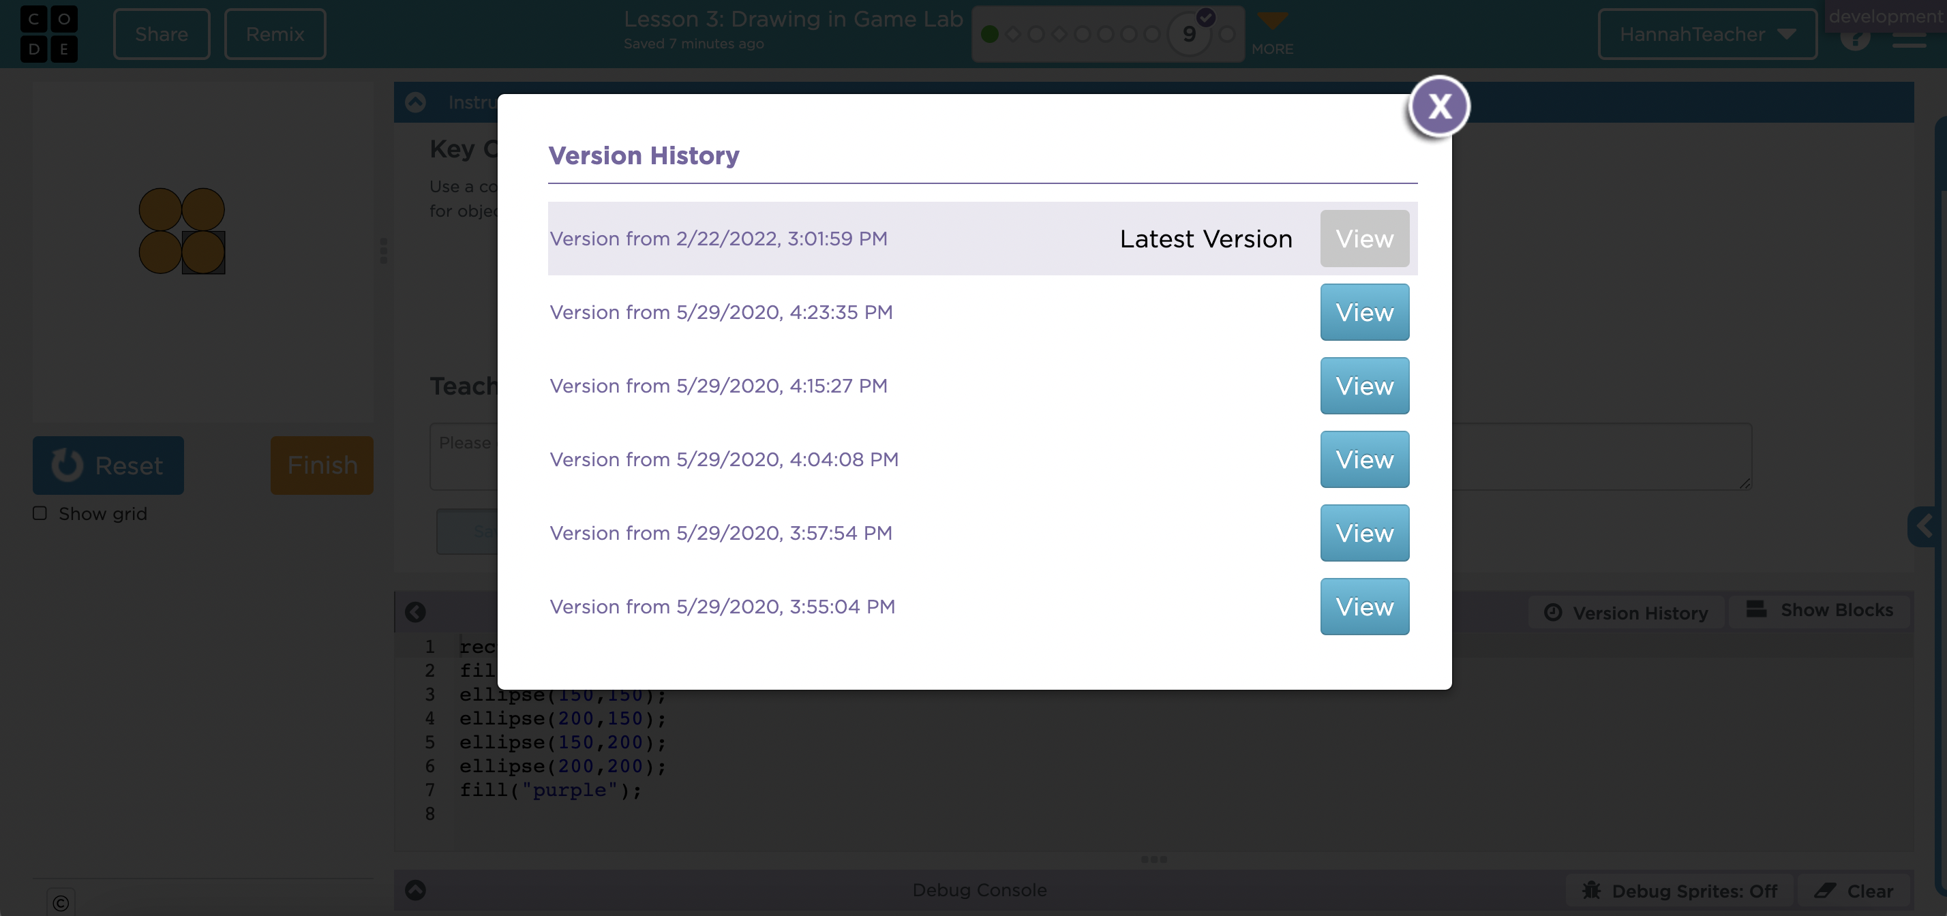Expand the MORE levels dropdown arrow
The width and height of the screenshot is (1947, 916).
tap(1272, 22)
